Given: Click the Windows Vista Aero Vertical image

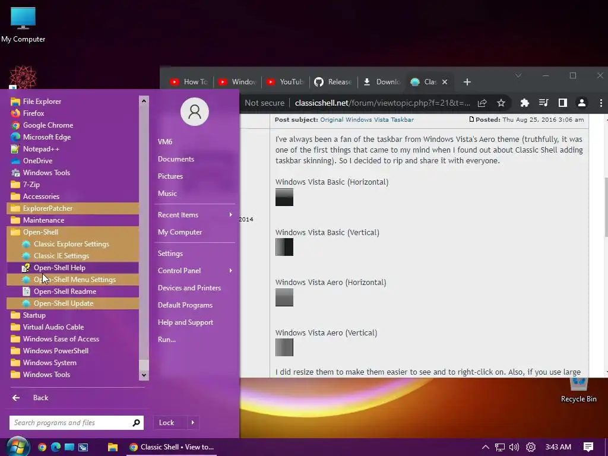Looking at the screenshot, I should click(x=284, y=347).
